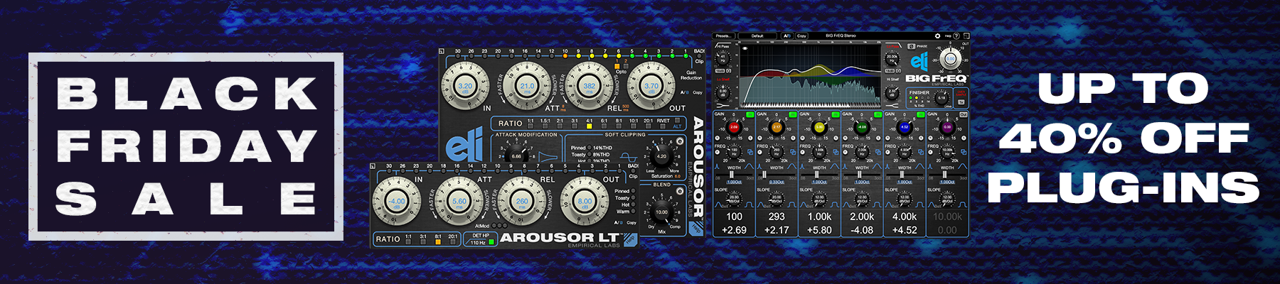1280x284 pixels.
Task: Click the Arousor IN gain knob
Action: [x=465, y=86]
